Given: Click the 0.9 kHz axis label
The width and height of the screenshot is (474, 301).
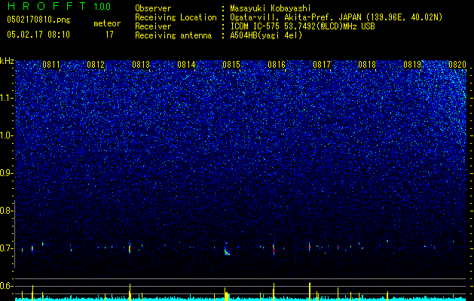Looking at the screenshot, I should 6,173.
